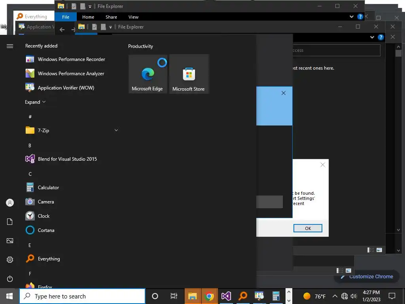Open the notification center icon
405x304 pixels.
tap(392, 296)
